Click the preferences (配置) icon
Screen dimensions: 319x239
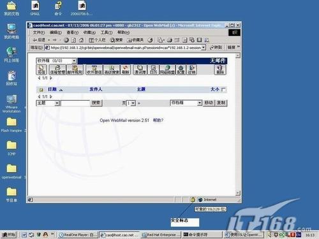(x=181, y=69)
